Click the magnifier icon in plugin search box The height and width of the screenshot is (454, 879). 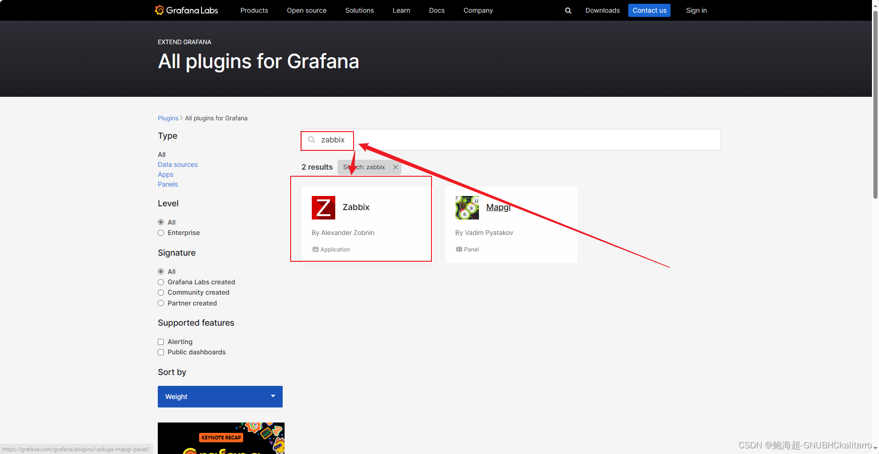tap(312, 140)
